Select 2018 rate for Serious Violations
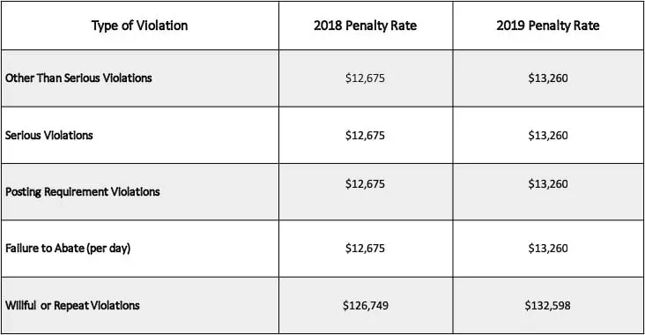Viewport: 645px width, 335px height. click(x=366, y=136)
